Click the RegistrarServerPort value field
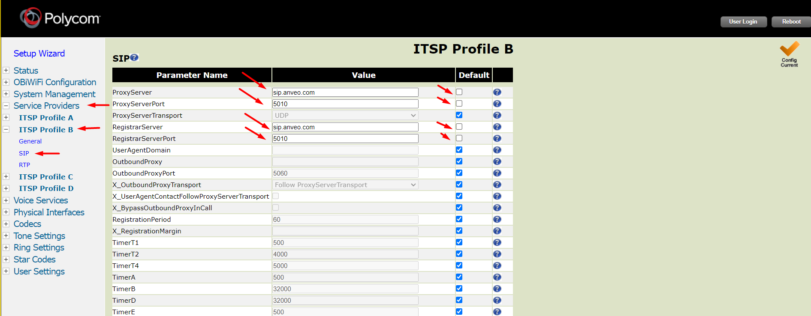Screen dimensions: 811x316 (x=345, y=138)
